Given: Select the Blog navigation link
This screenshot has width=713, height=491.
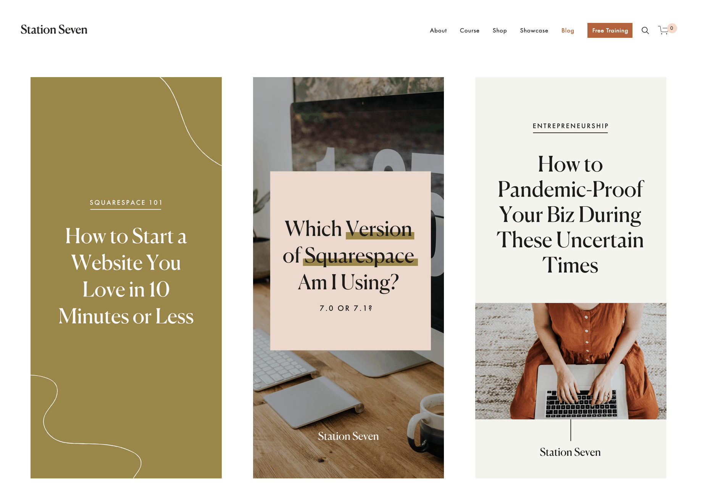Looking at the screenshot, I should click(568, 31).
